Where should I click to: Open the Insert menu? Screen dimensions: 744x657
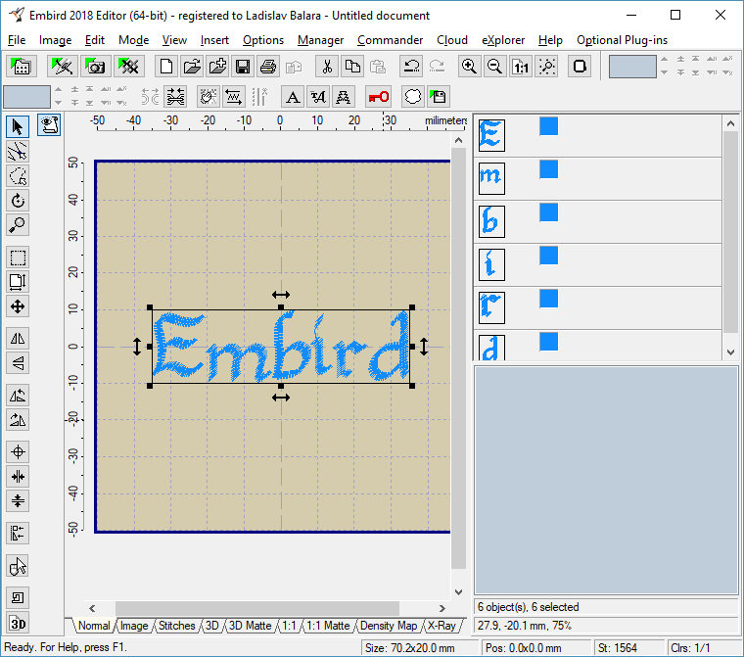tap(214, 40)
